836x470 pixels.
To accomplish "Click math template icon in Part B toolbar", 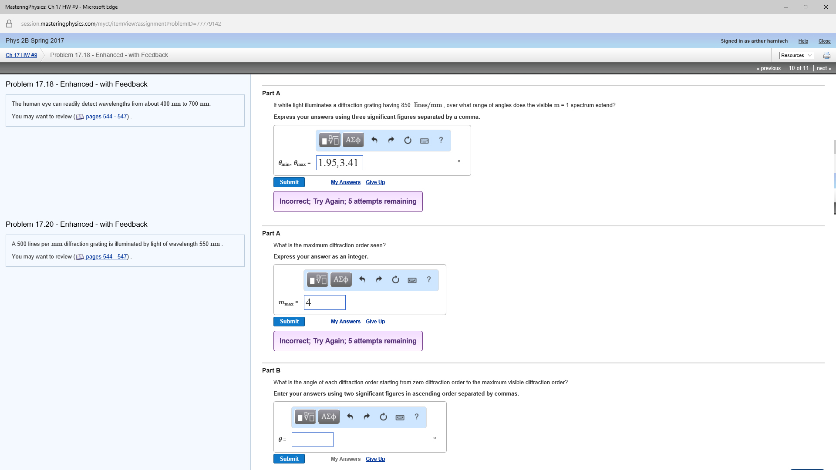I will tap(305, 417).
